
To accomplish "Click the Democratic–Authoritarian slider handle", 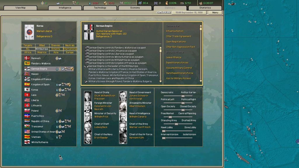I will tap(183, 96).
